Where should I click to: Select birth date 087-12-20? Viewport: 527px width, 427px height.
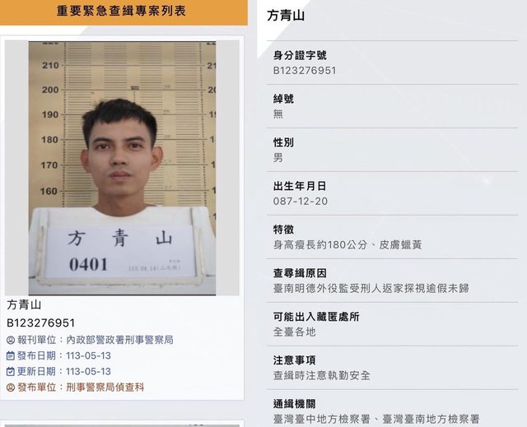pyautogui.click(x=300, y=201)
